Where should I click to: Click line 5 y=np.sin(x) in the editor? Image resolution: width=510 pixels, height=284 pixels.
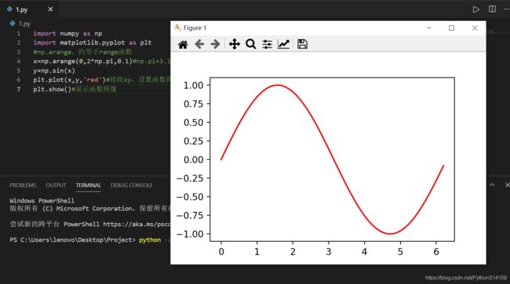54,70
